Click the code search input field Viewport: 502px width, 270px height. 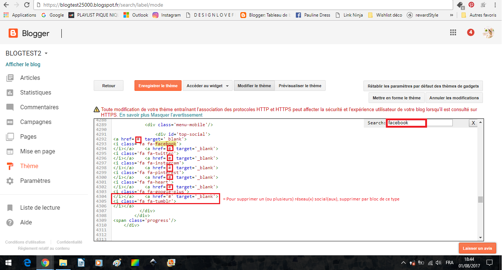pos(419,123)
